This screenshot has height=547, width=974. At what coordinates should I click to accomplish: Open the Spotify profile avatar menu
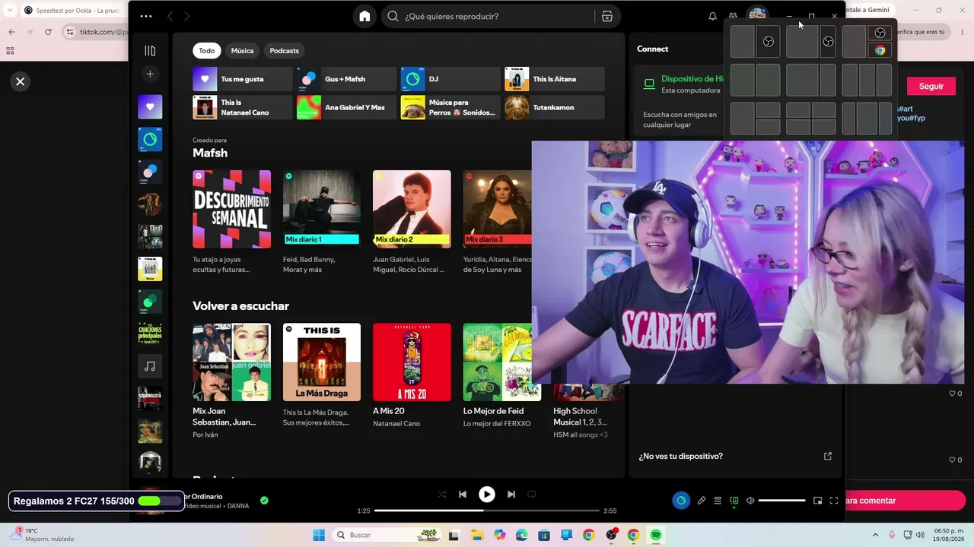757,15
